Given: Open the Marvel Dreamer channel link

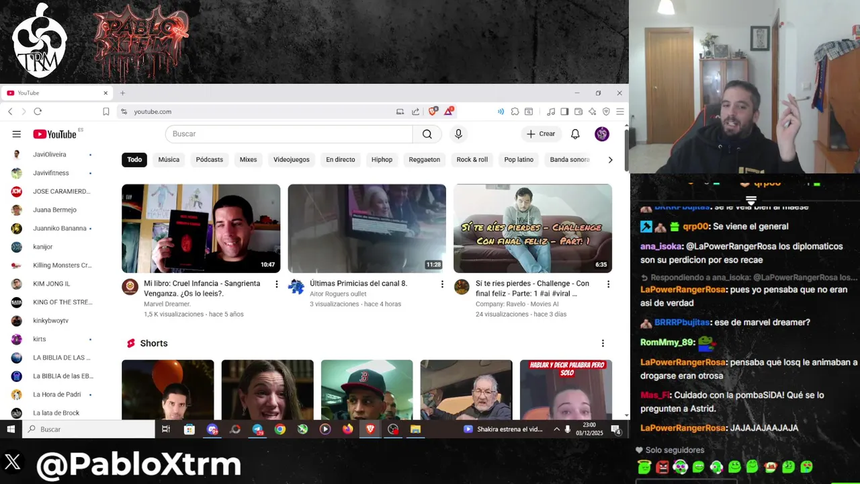Looking at the screenshot, I should click(167, 304).
